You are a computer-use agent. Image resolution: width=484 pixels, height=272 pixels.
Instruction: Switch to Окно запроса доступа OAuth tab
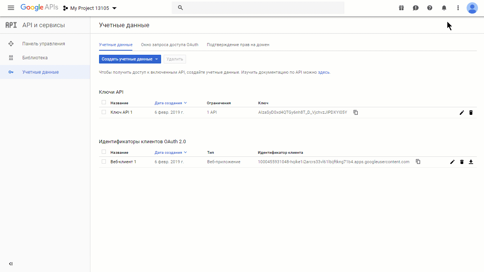coord(169,45)
